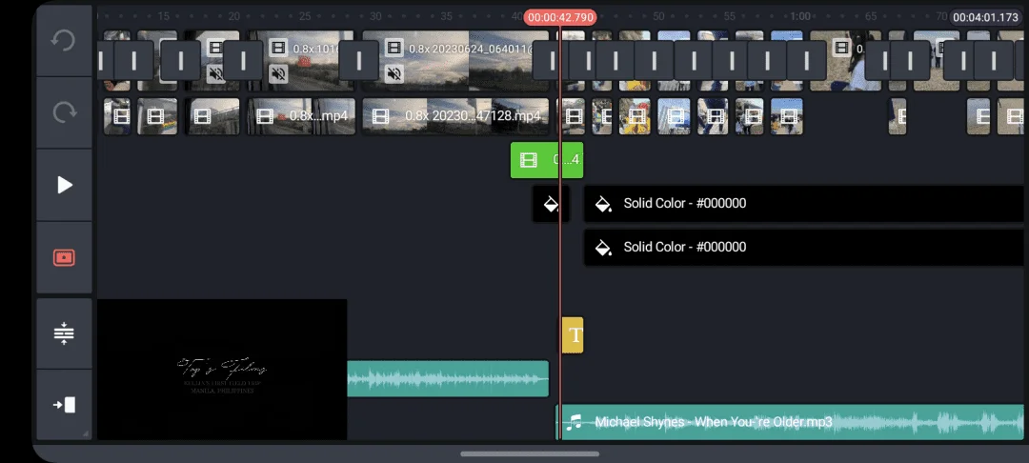Tap film icon on 0.8x 20230624_064011 clip
Screen dimensions: 1029x463
click(x=393, y=48)
